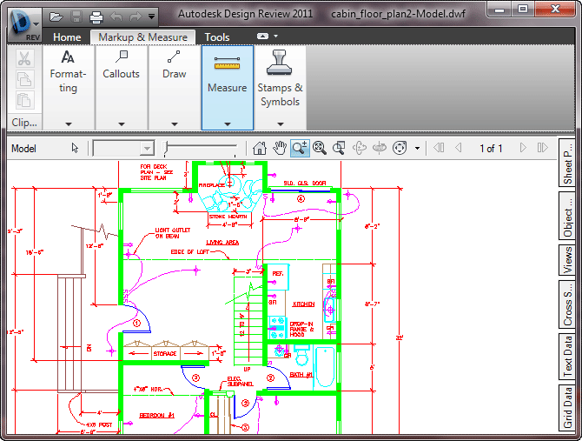The image size is (582, 441).
Task: Open the Grid Data side palette tab
Action: tap(567, 408)
